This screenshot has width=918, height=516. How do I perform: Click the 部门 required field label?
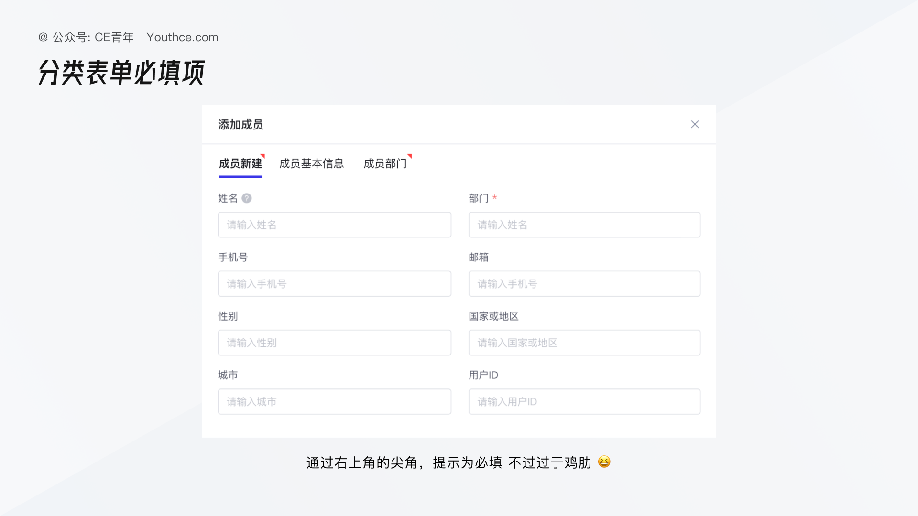[479, 198]
